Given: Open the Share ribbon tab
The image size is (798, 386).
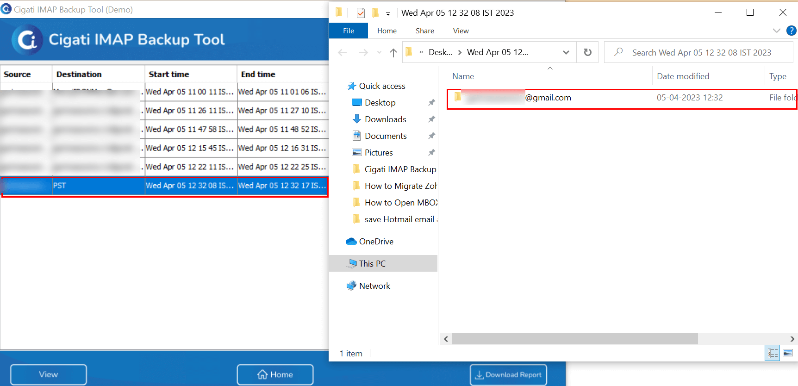Looking at the screenshot, I should coord(425,31).
